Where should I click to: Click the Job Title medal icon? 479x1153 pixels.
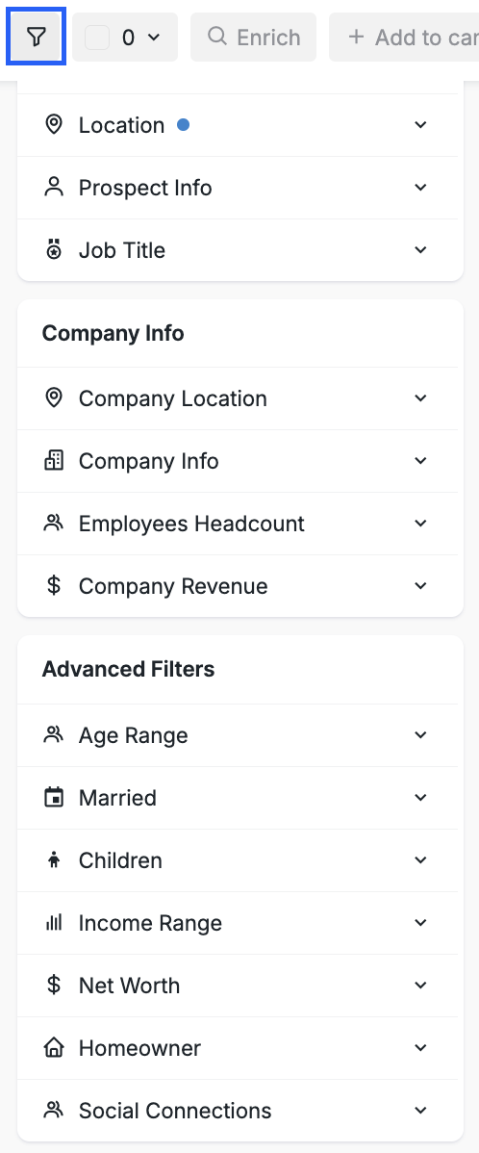point(54,250)
